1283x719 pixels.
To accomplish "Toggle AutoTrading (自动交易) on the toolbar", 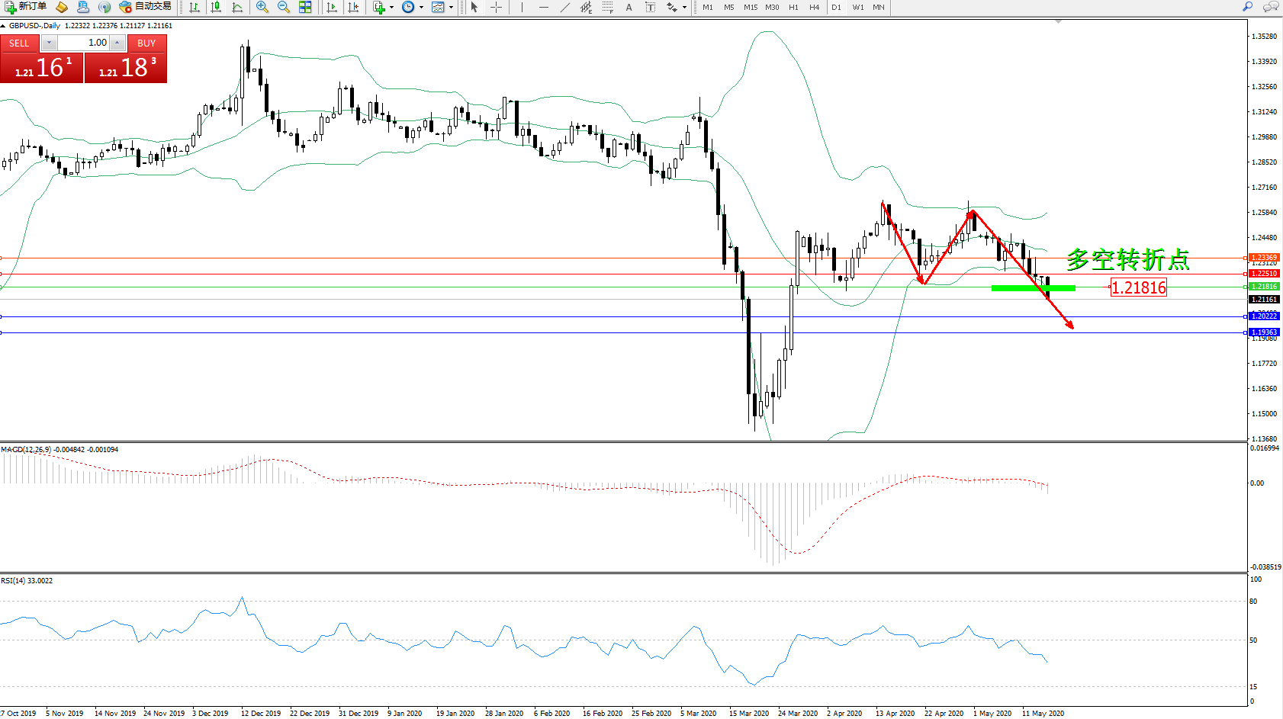I will (x=146, y=7).
